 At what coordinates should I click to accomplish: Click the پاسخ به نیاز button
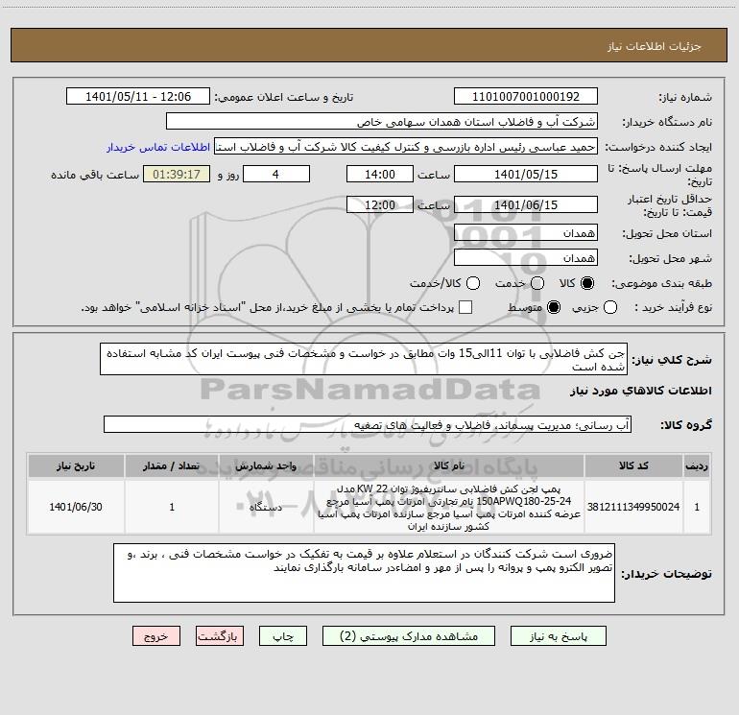558,636
